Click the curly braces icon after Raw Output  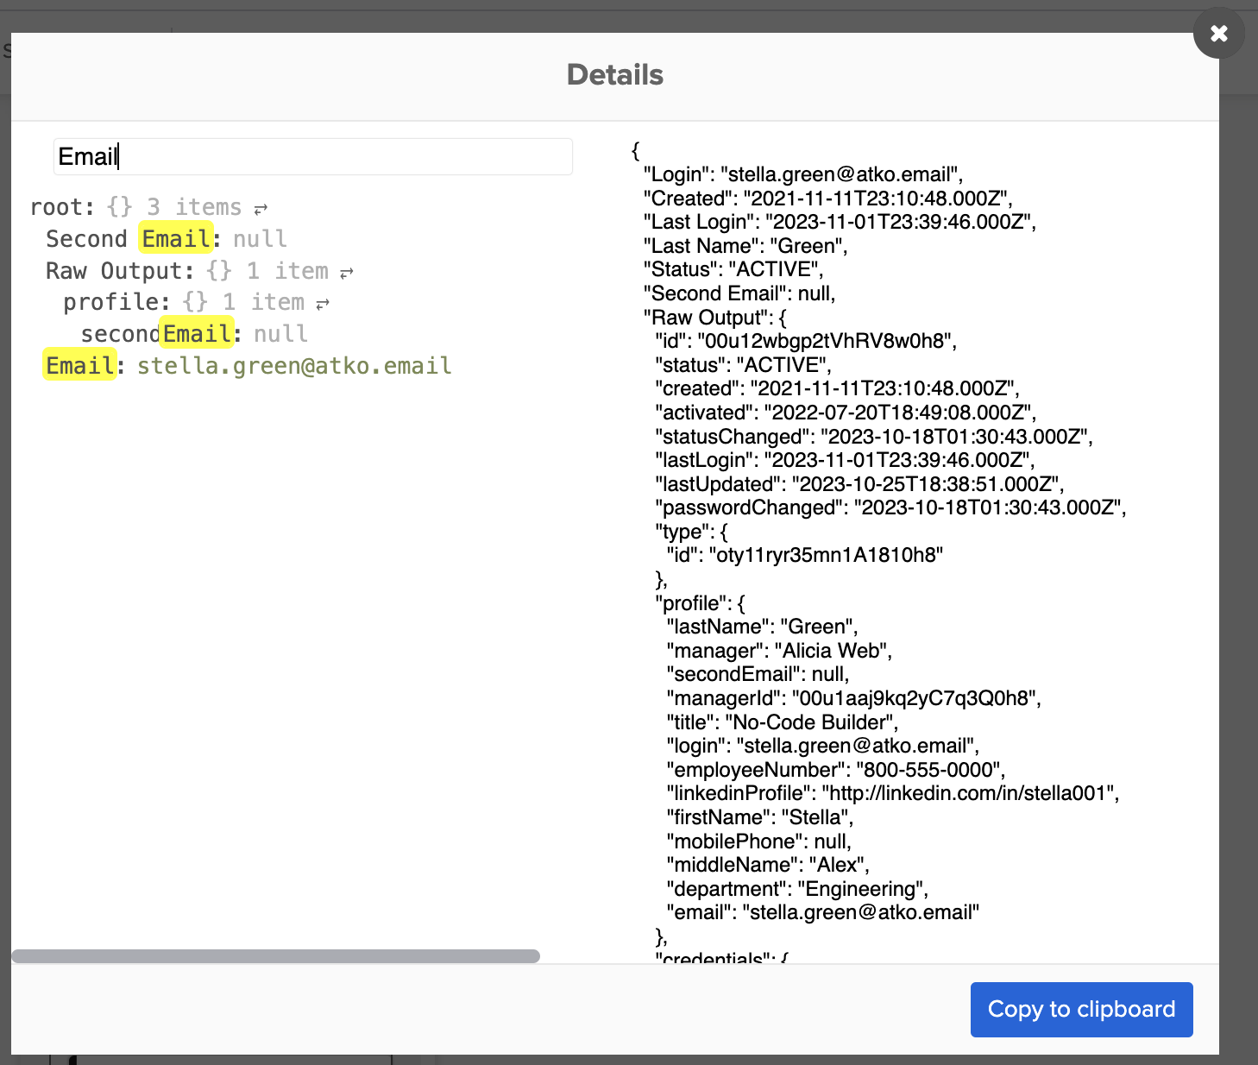[219, 271]
